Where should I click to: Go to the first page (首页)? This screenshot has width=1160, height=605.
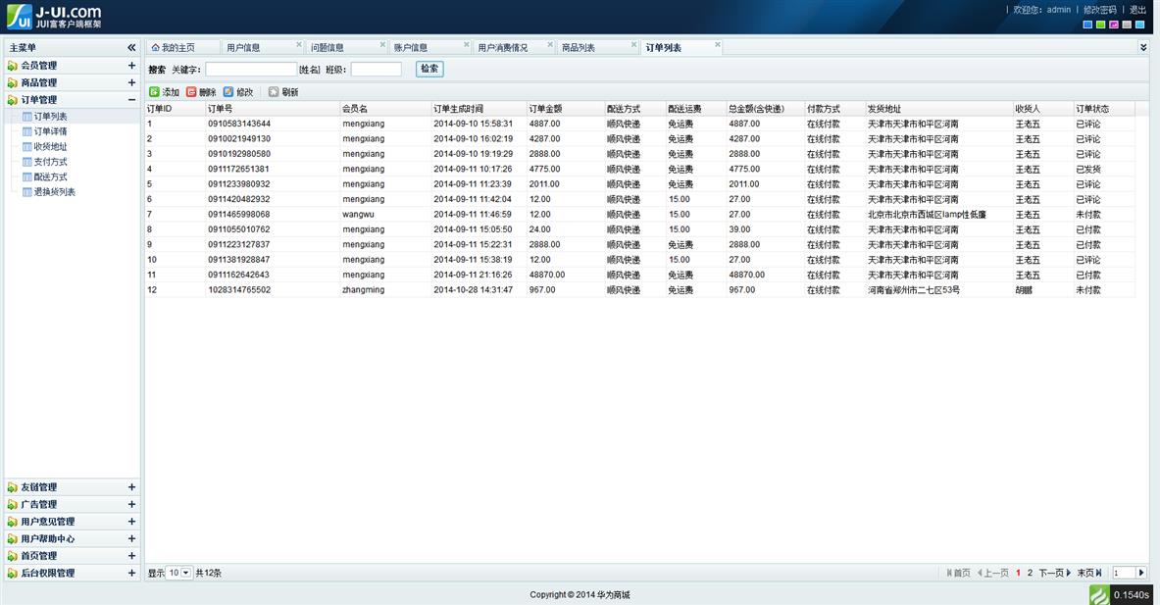(959, 574)
